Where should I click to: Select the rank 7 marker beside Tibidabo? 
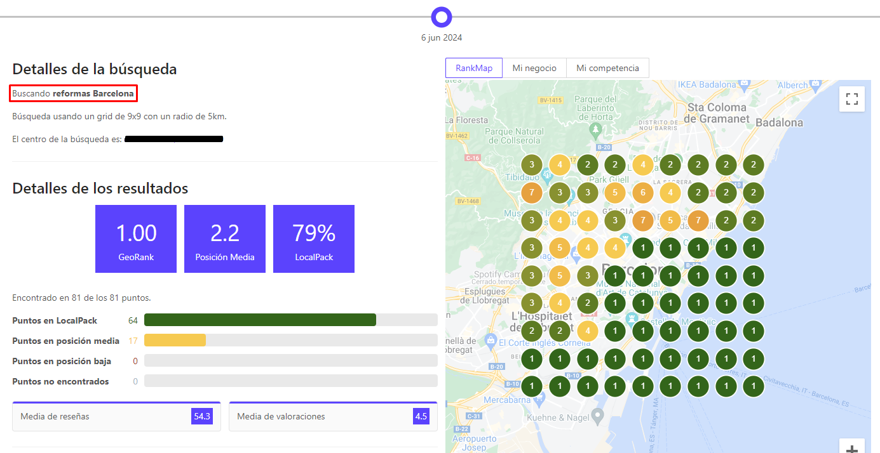click(531, 192)
